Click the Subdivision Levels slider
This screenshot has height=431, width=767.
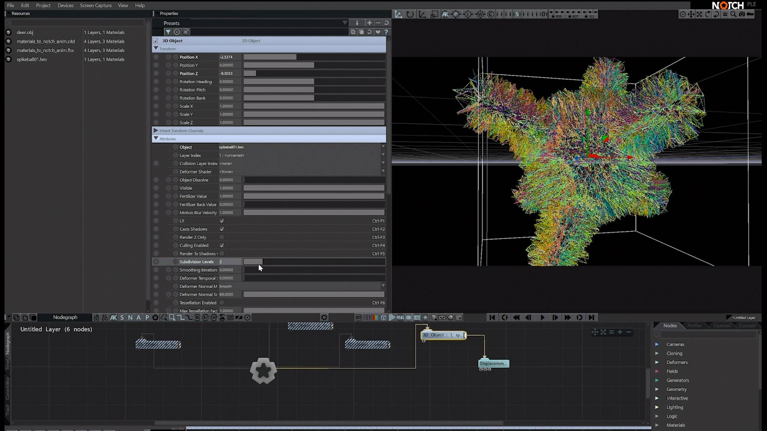(x=314, y=262)
